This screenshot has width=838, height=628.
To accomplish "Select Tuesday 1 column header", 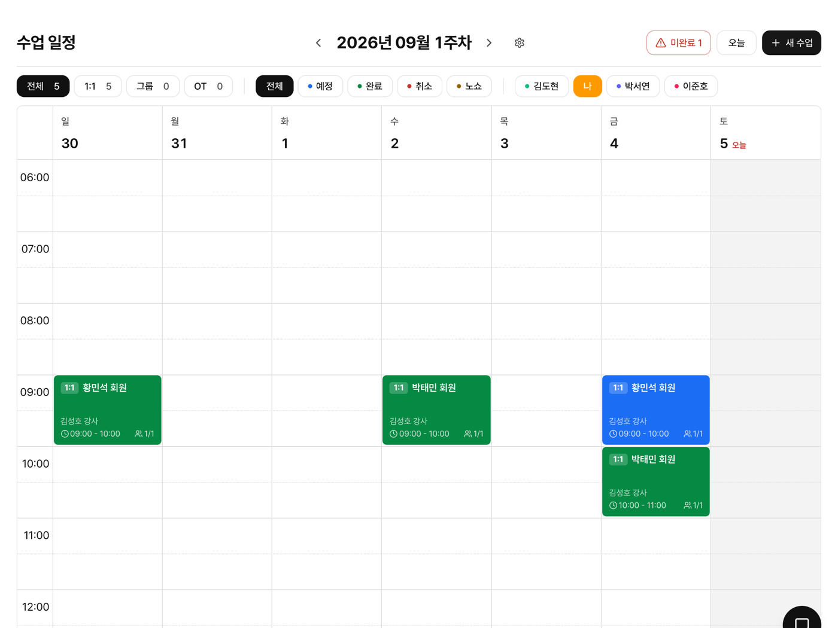I will pos(327,133).
